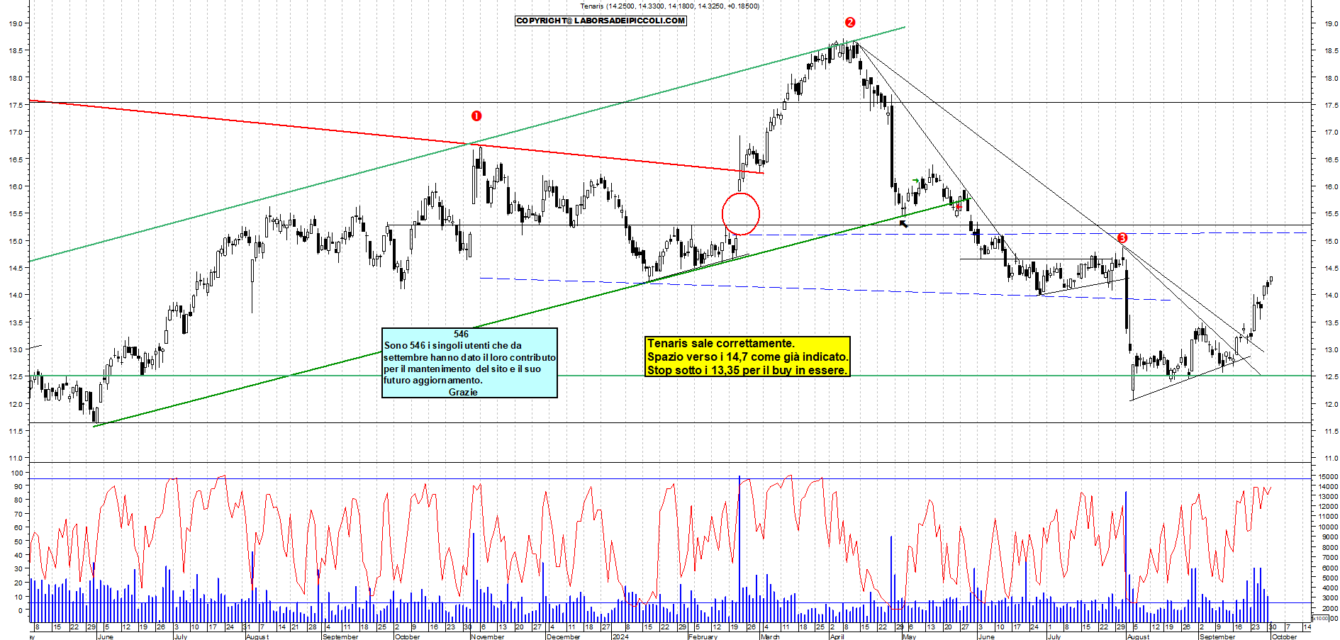Click the 'December' date axis label
Viewport: 1340px width, 640px height.
point(564,636)
